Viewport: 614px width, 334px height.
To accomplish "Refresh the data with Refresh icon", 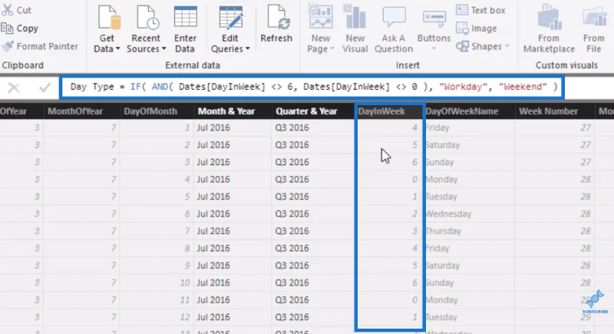I will (x=278, y=18).
